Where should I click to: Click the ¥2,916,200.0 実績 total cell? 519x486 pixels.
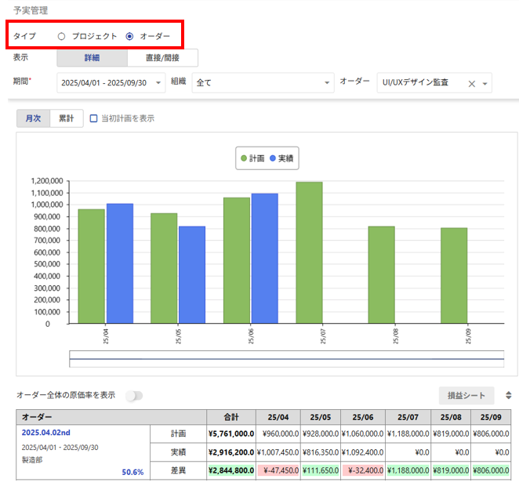231,452
